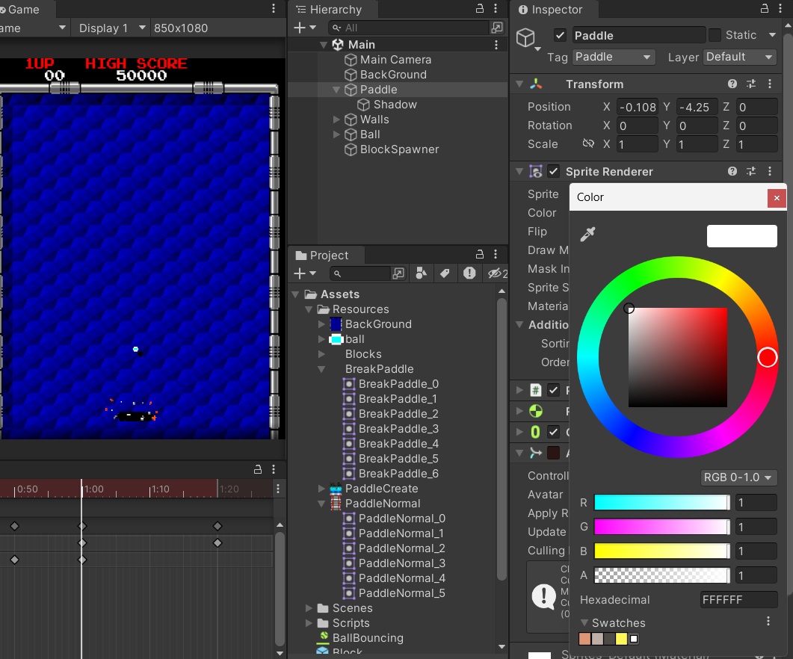
Task: Toggle hidden packages visibility count
Action: click(497, 273)
